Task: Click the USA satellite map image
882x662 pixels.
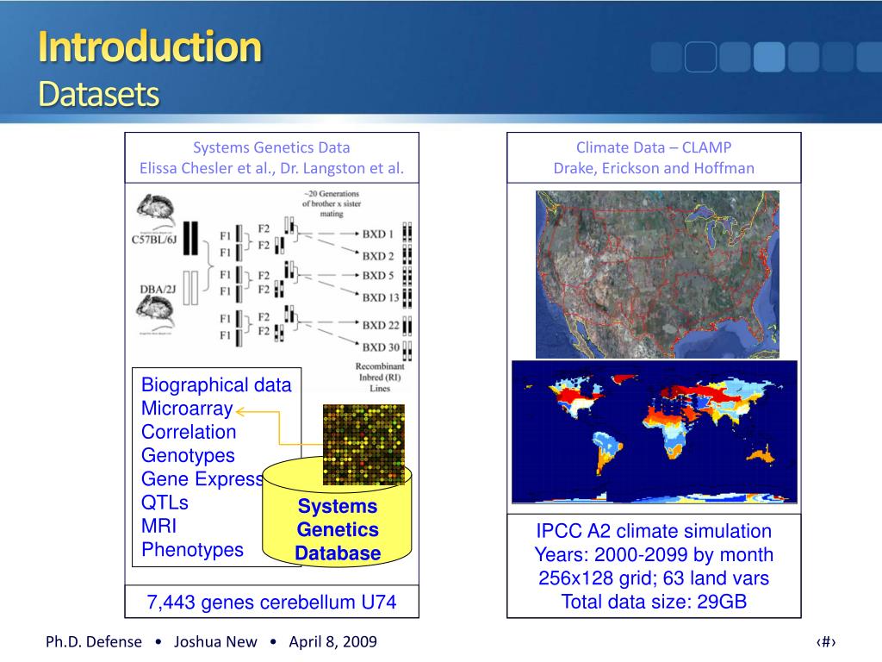Action: (657, 275)
